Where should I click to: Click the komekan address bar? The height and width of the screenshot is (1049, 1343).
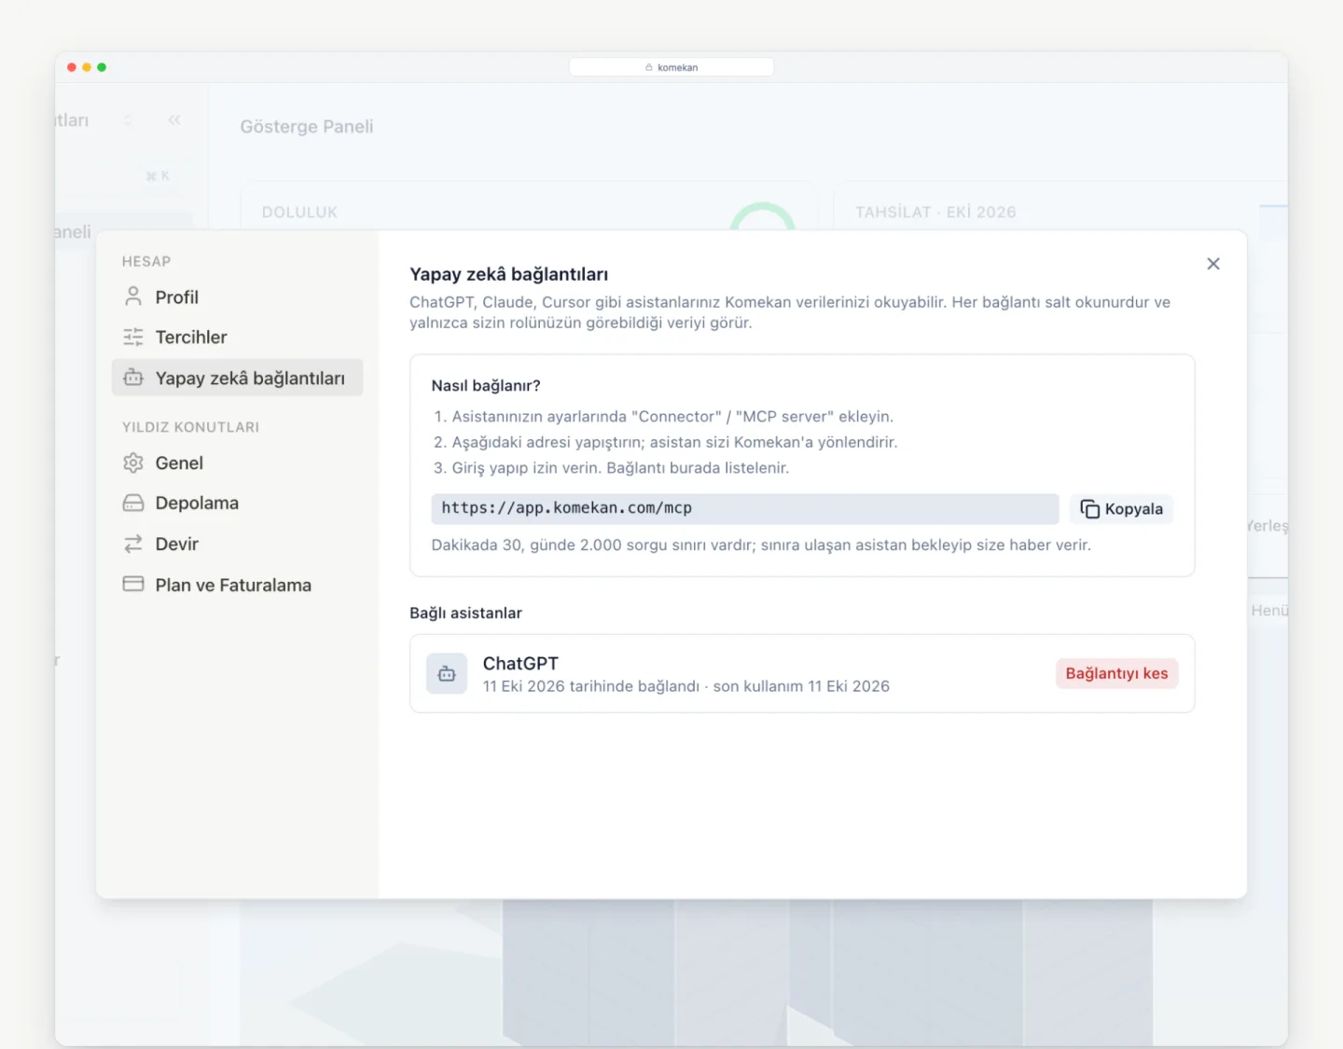point(671,67)
